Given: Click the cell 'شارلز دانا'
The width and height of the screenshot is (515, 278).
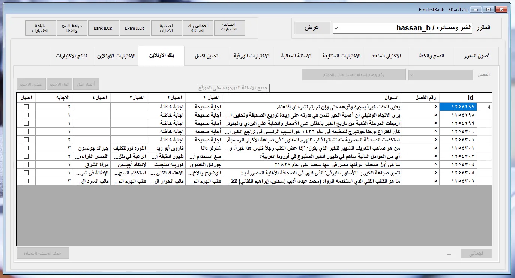Looking at the screenshot, I should 204,148.
